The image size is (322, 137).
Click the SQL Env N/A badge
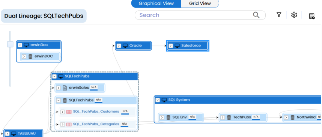coord(192,117)
